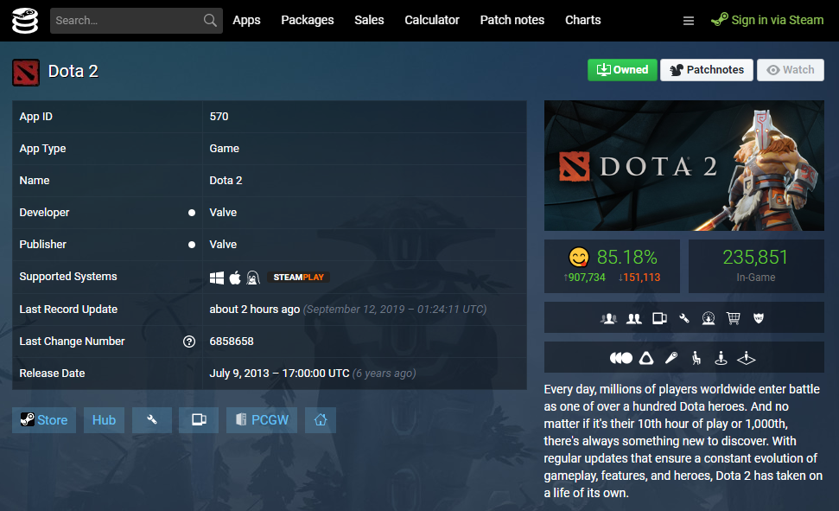Click the Dota 2 app icon beside the title
Viewport: 839px width, 511px height.
(26, 73)
